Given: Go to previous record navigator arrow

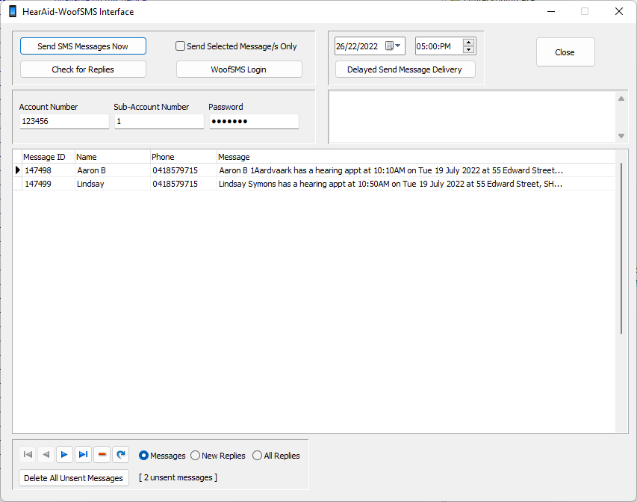Looking at the screenshot, I should (46, 454).
